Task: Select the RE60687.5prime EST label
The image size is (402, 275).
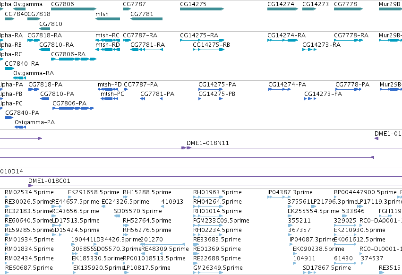Action: (x=29, y=268)
